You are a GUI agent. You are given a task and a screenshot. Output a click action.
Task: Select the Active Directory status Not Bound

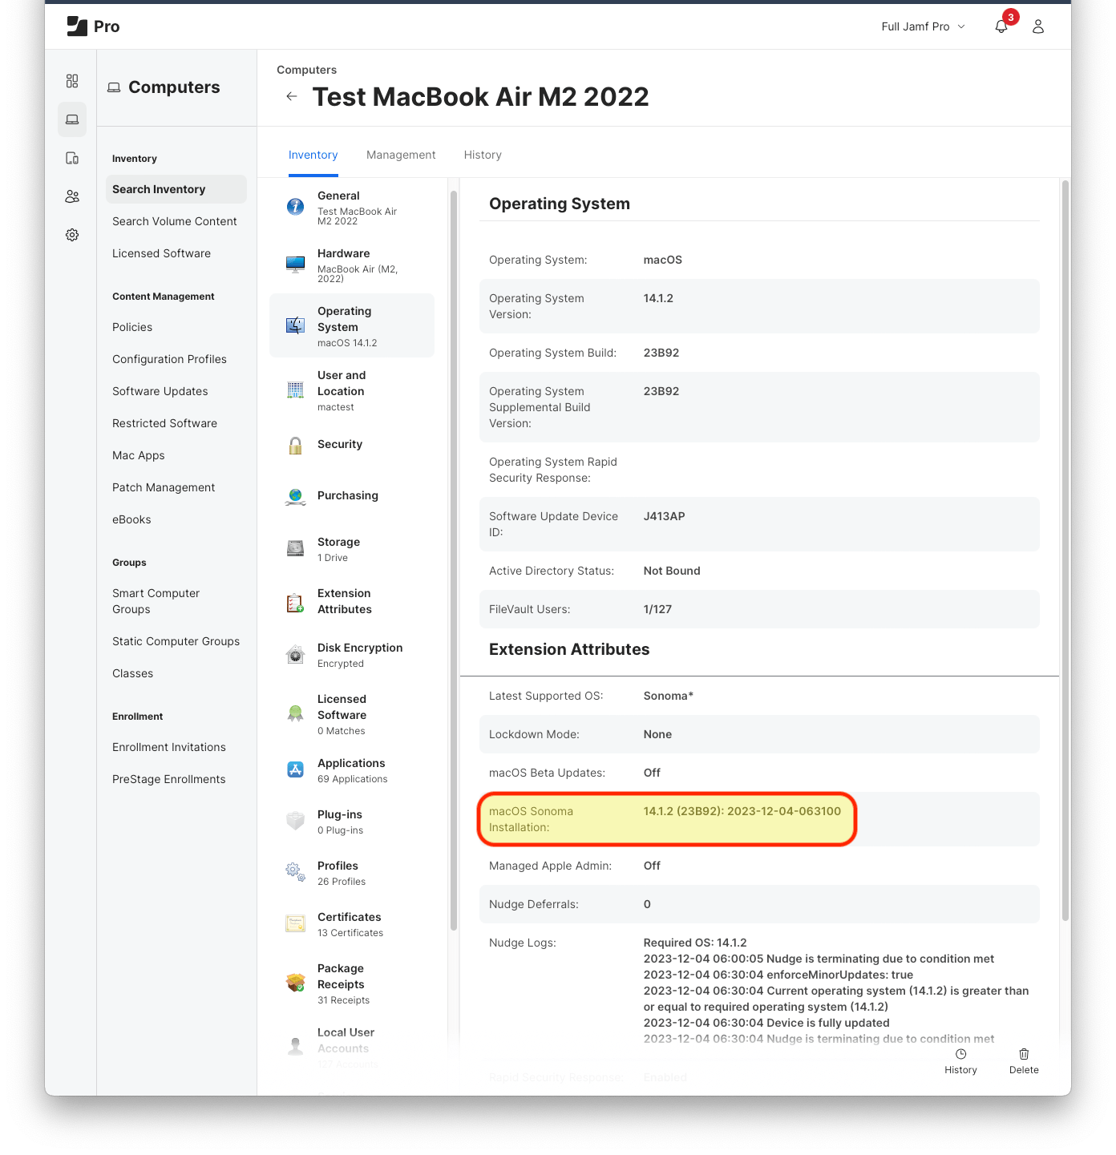(x=672, y=571)
